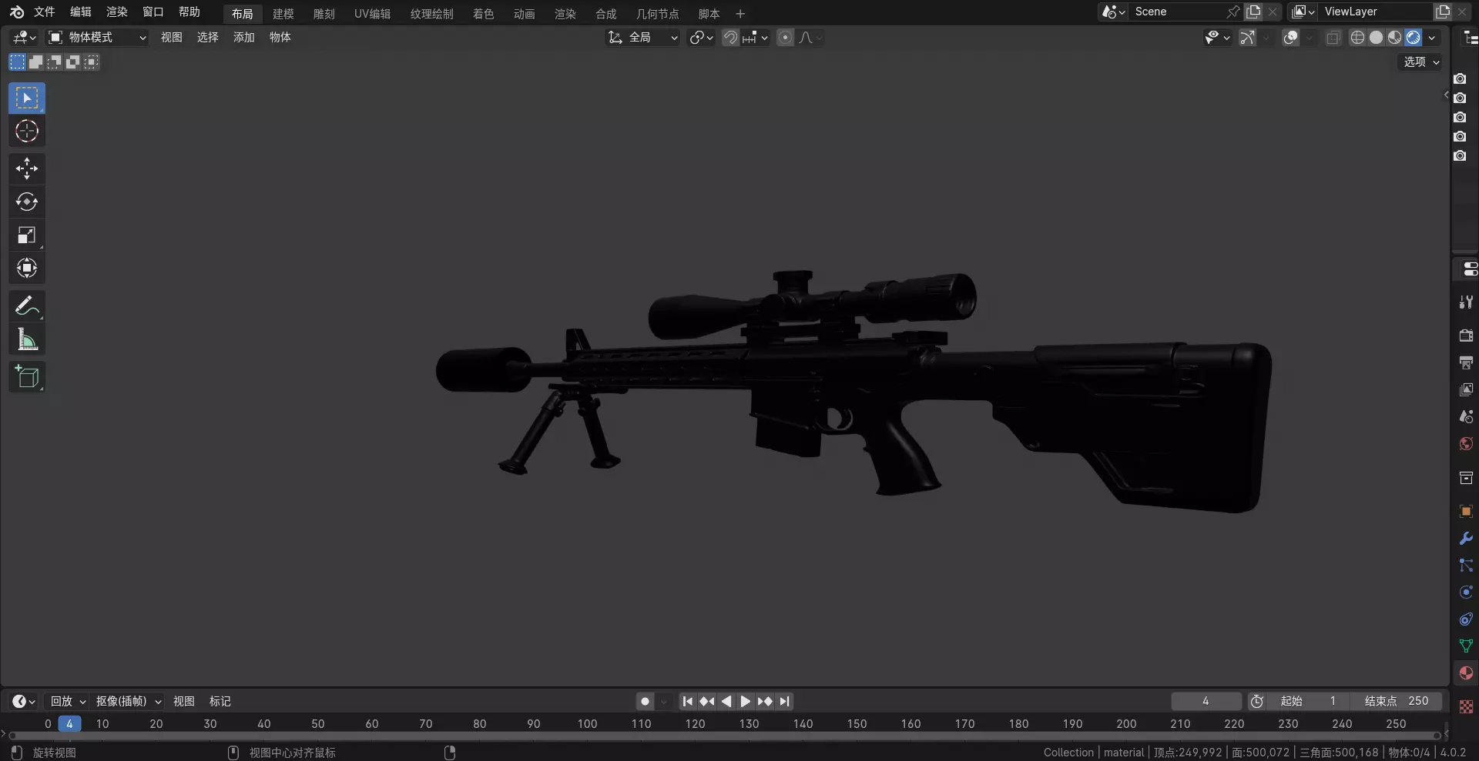Click the 结束点 end frame field

point(1396,701)
